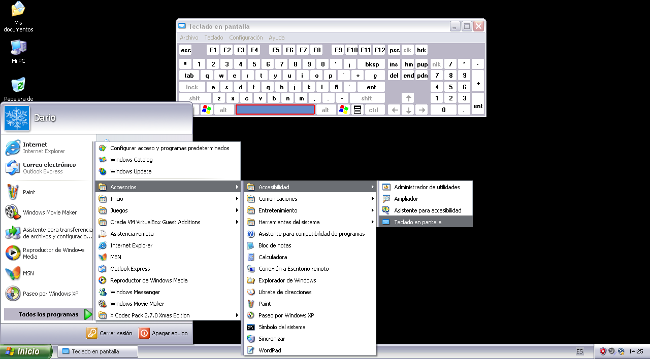
Task: Expand the Accesibilidad submenu
Action: [310, 187]
